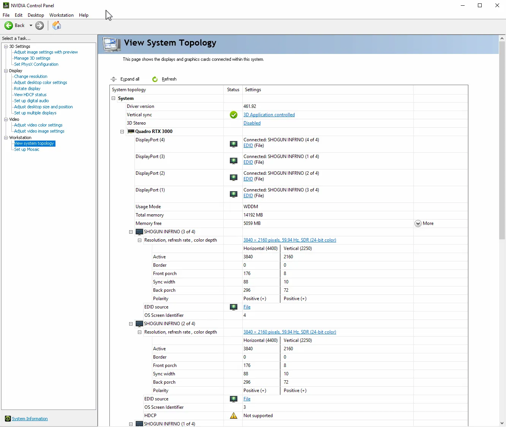Image resolution: width=506 pixels, height=427 pixels.
Task: Click the Quadro RTX 3000 graphics card icon
Action: (131, 131)
